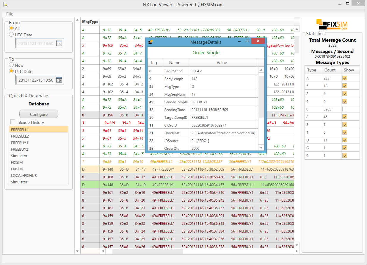Select the To 'UTC Date' radio button
This screenshot has width=367, height=265.
coord(11,71)
